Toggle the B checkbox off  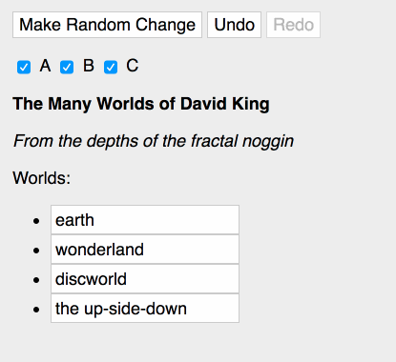67,67
